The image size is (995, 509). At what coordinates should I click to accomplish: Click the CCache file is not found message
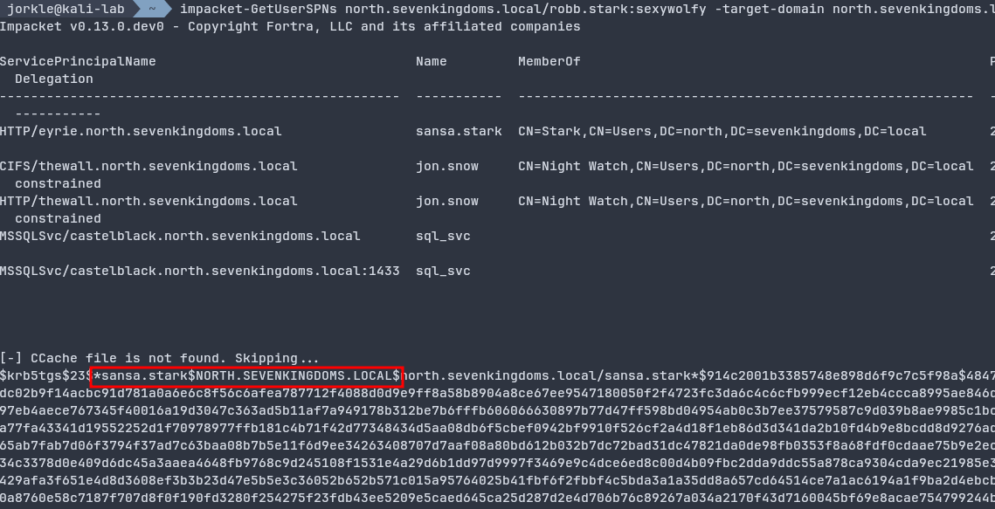(160, 358)
